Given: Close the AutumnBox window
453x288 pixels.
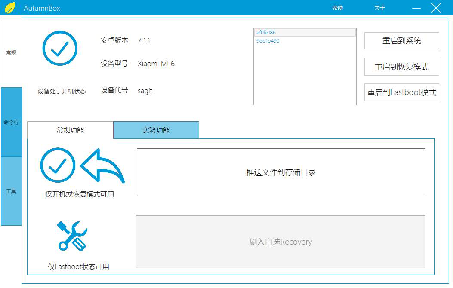Looking at the screenshot, I should [x=436, y=8].
